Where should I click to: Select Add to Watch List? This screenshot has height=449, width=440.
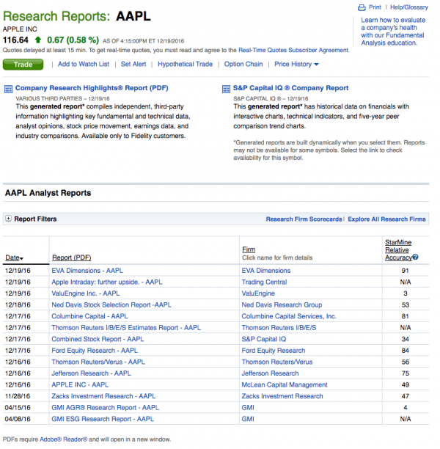coord(83,65)
